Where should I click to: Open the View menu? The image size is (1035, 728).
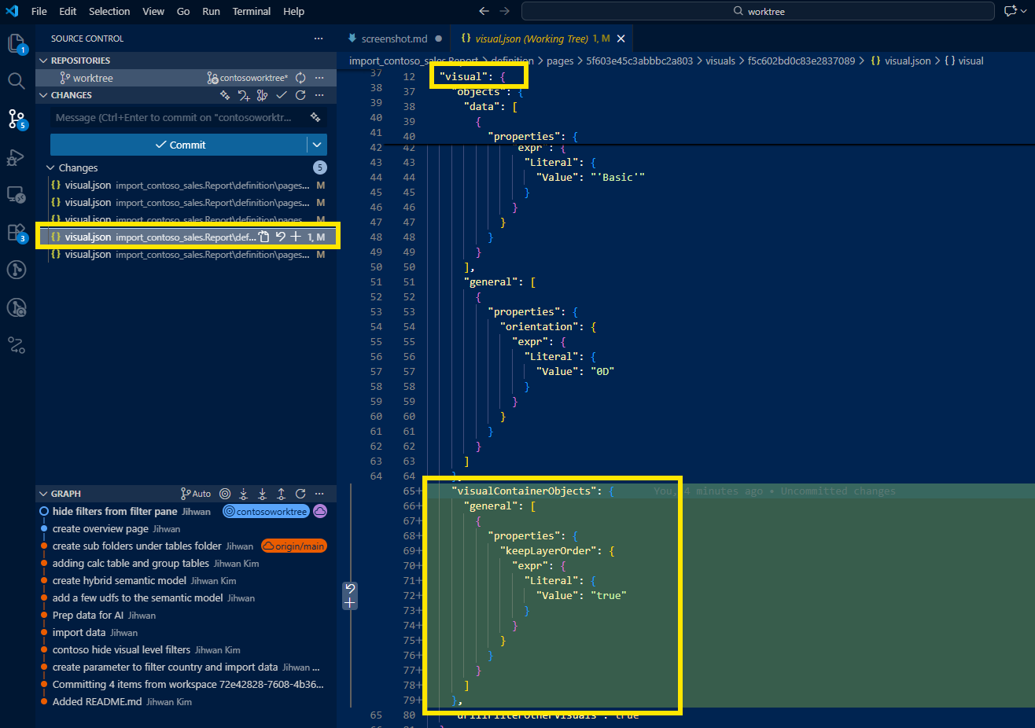(x=153, y=11)
